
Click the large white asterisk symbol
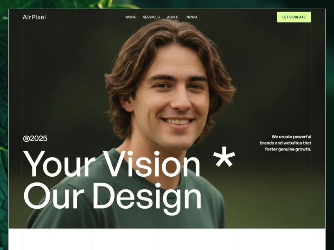point(224,157)
